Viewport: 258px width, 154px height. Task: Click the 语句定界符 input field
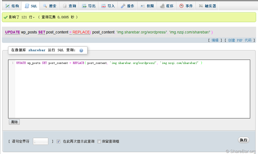40,141
